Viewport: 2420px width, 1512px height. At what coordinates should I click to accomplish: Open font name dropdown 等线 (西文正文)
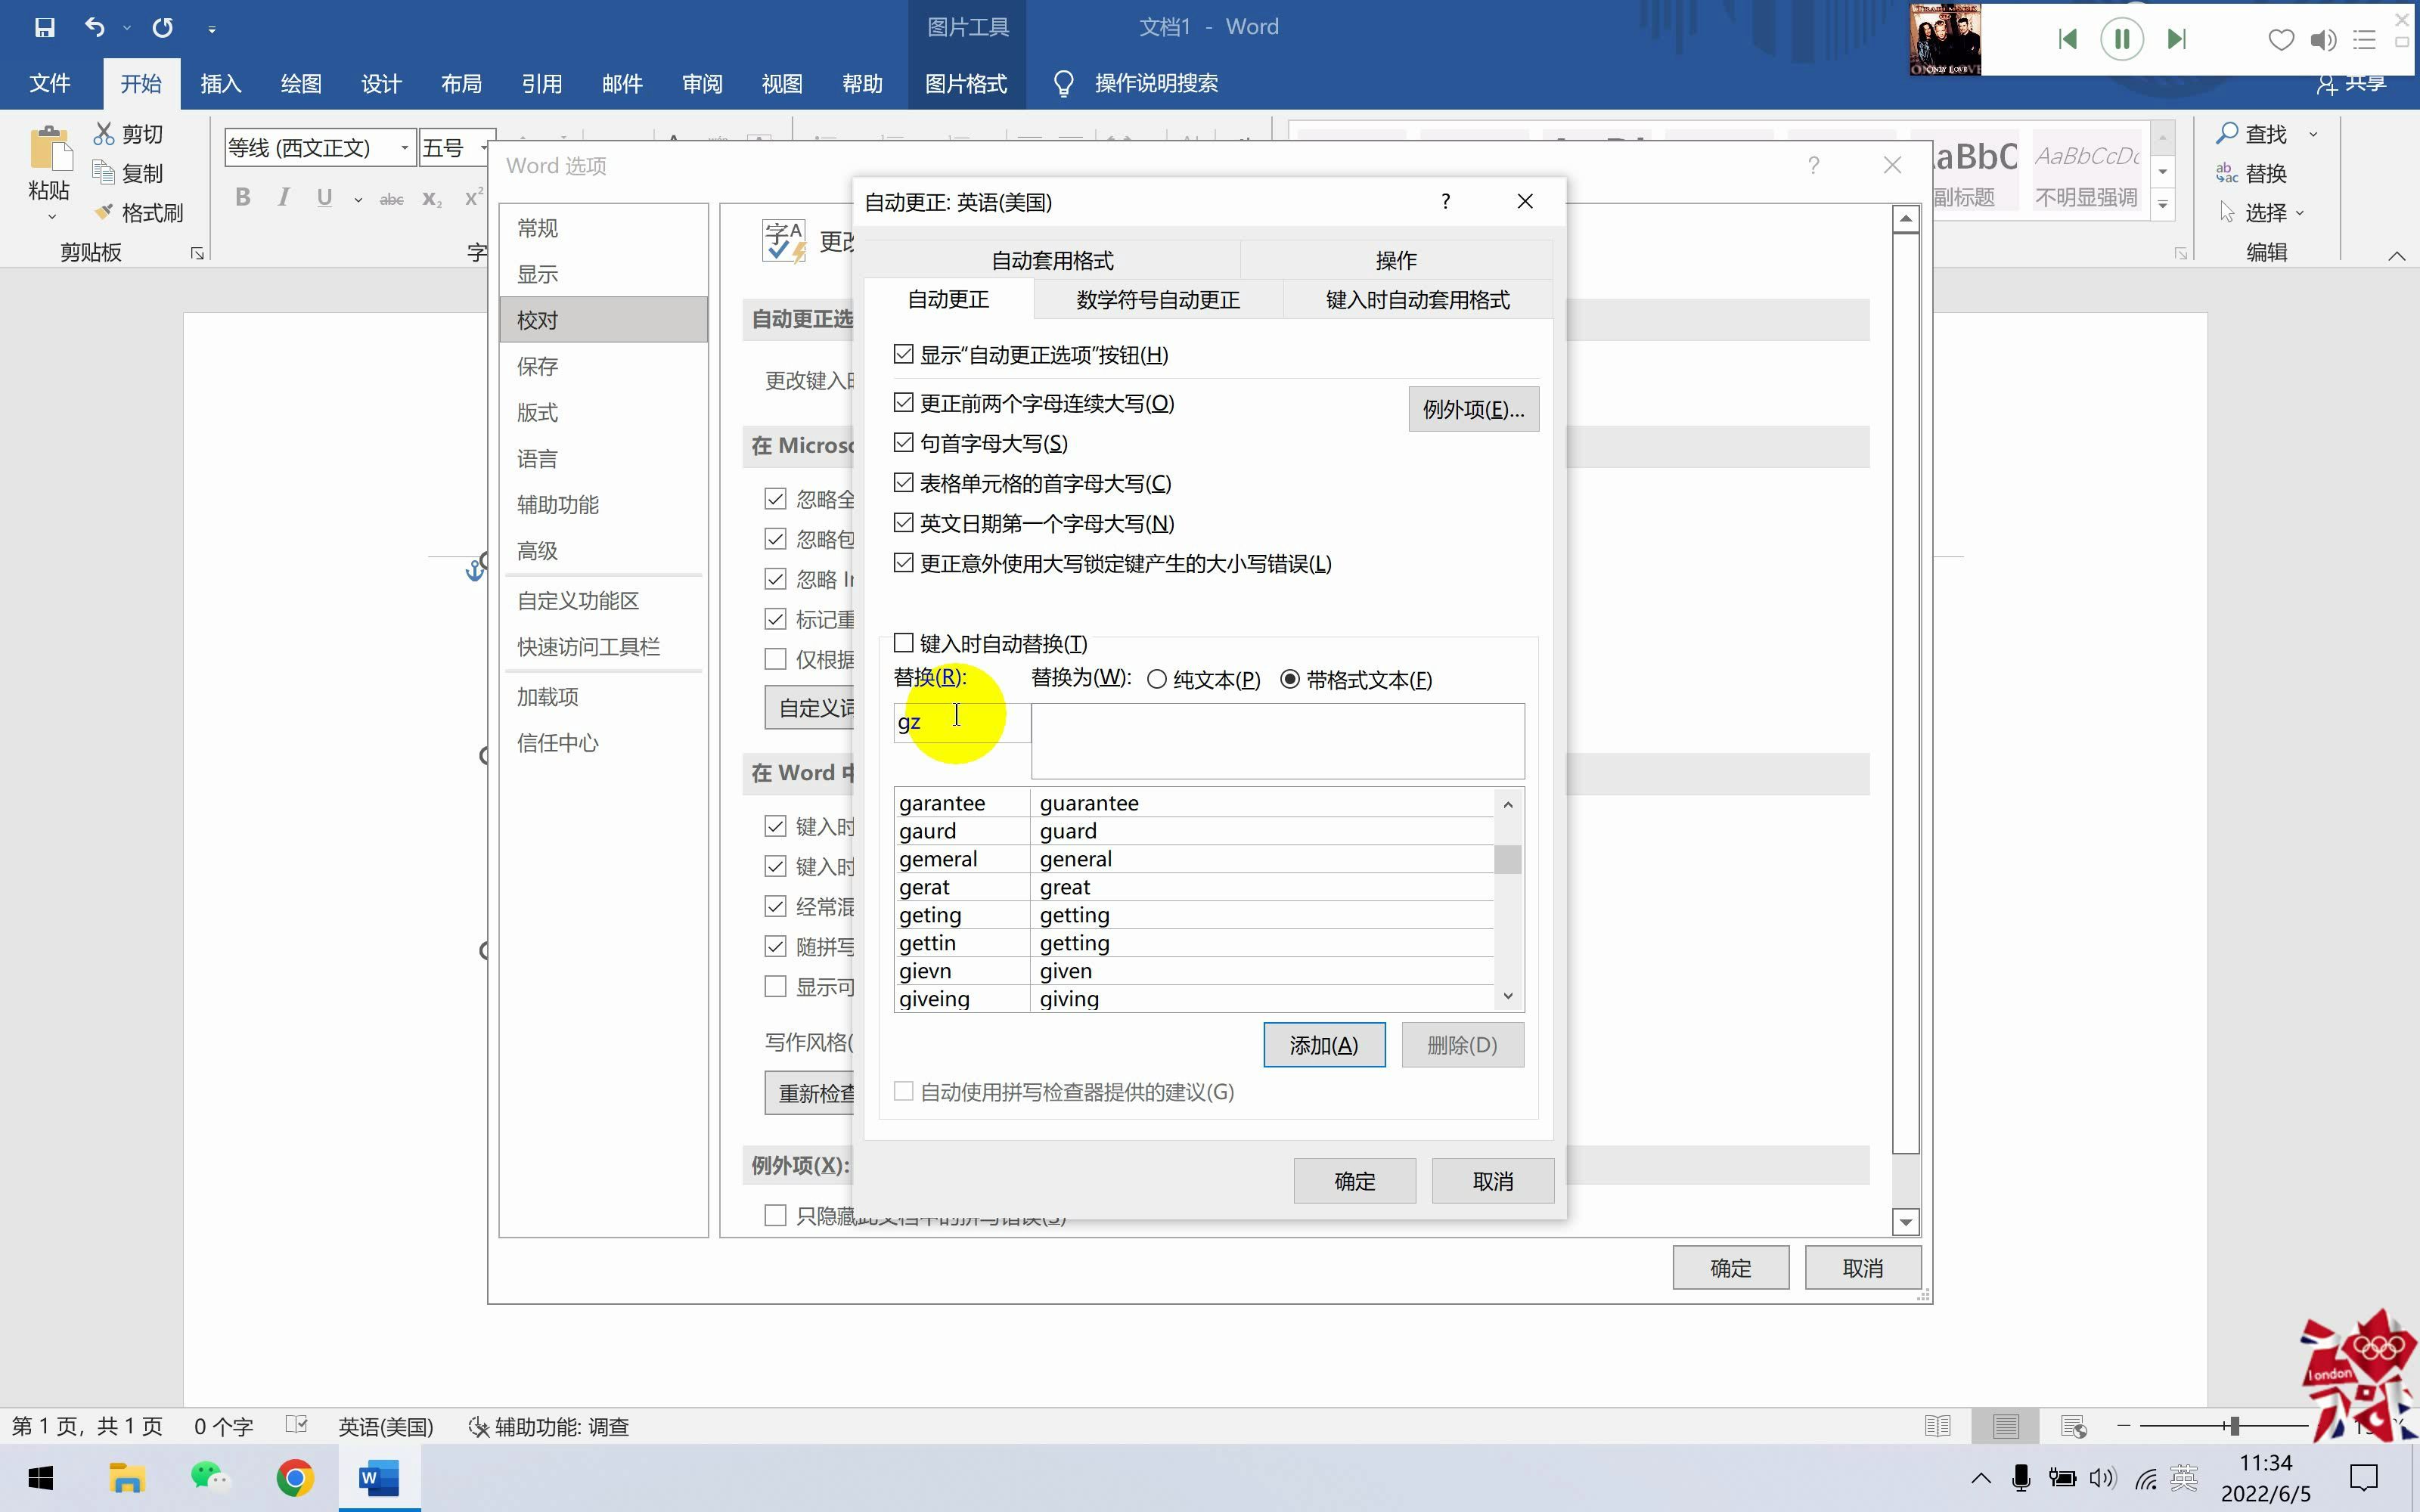tap(404, 148)
